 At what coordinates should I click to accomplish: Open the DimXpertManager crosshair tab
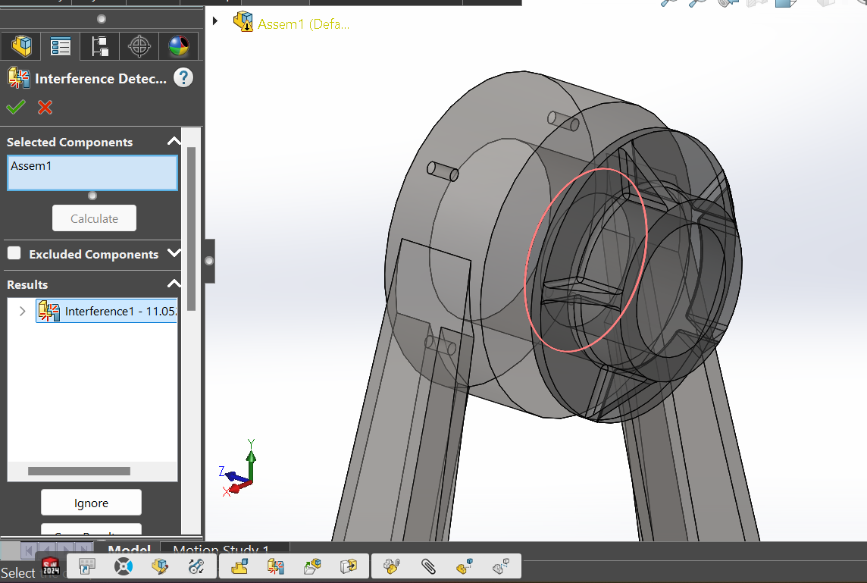(x=139, y=47)
